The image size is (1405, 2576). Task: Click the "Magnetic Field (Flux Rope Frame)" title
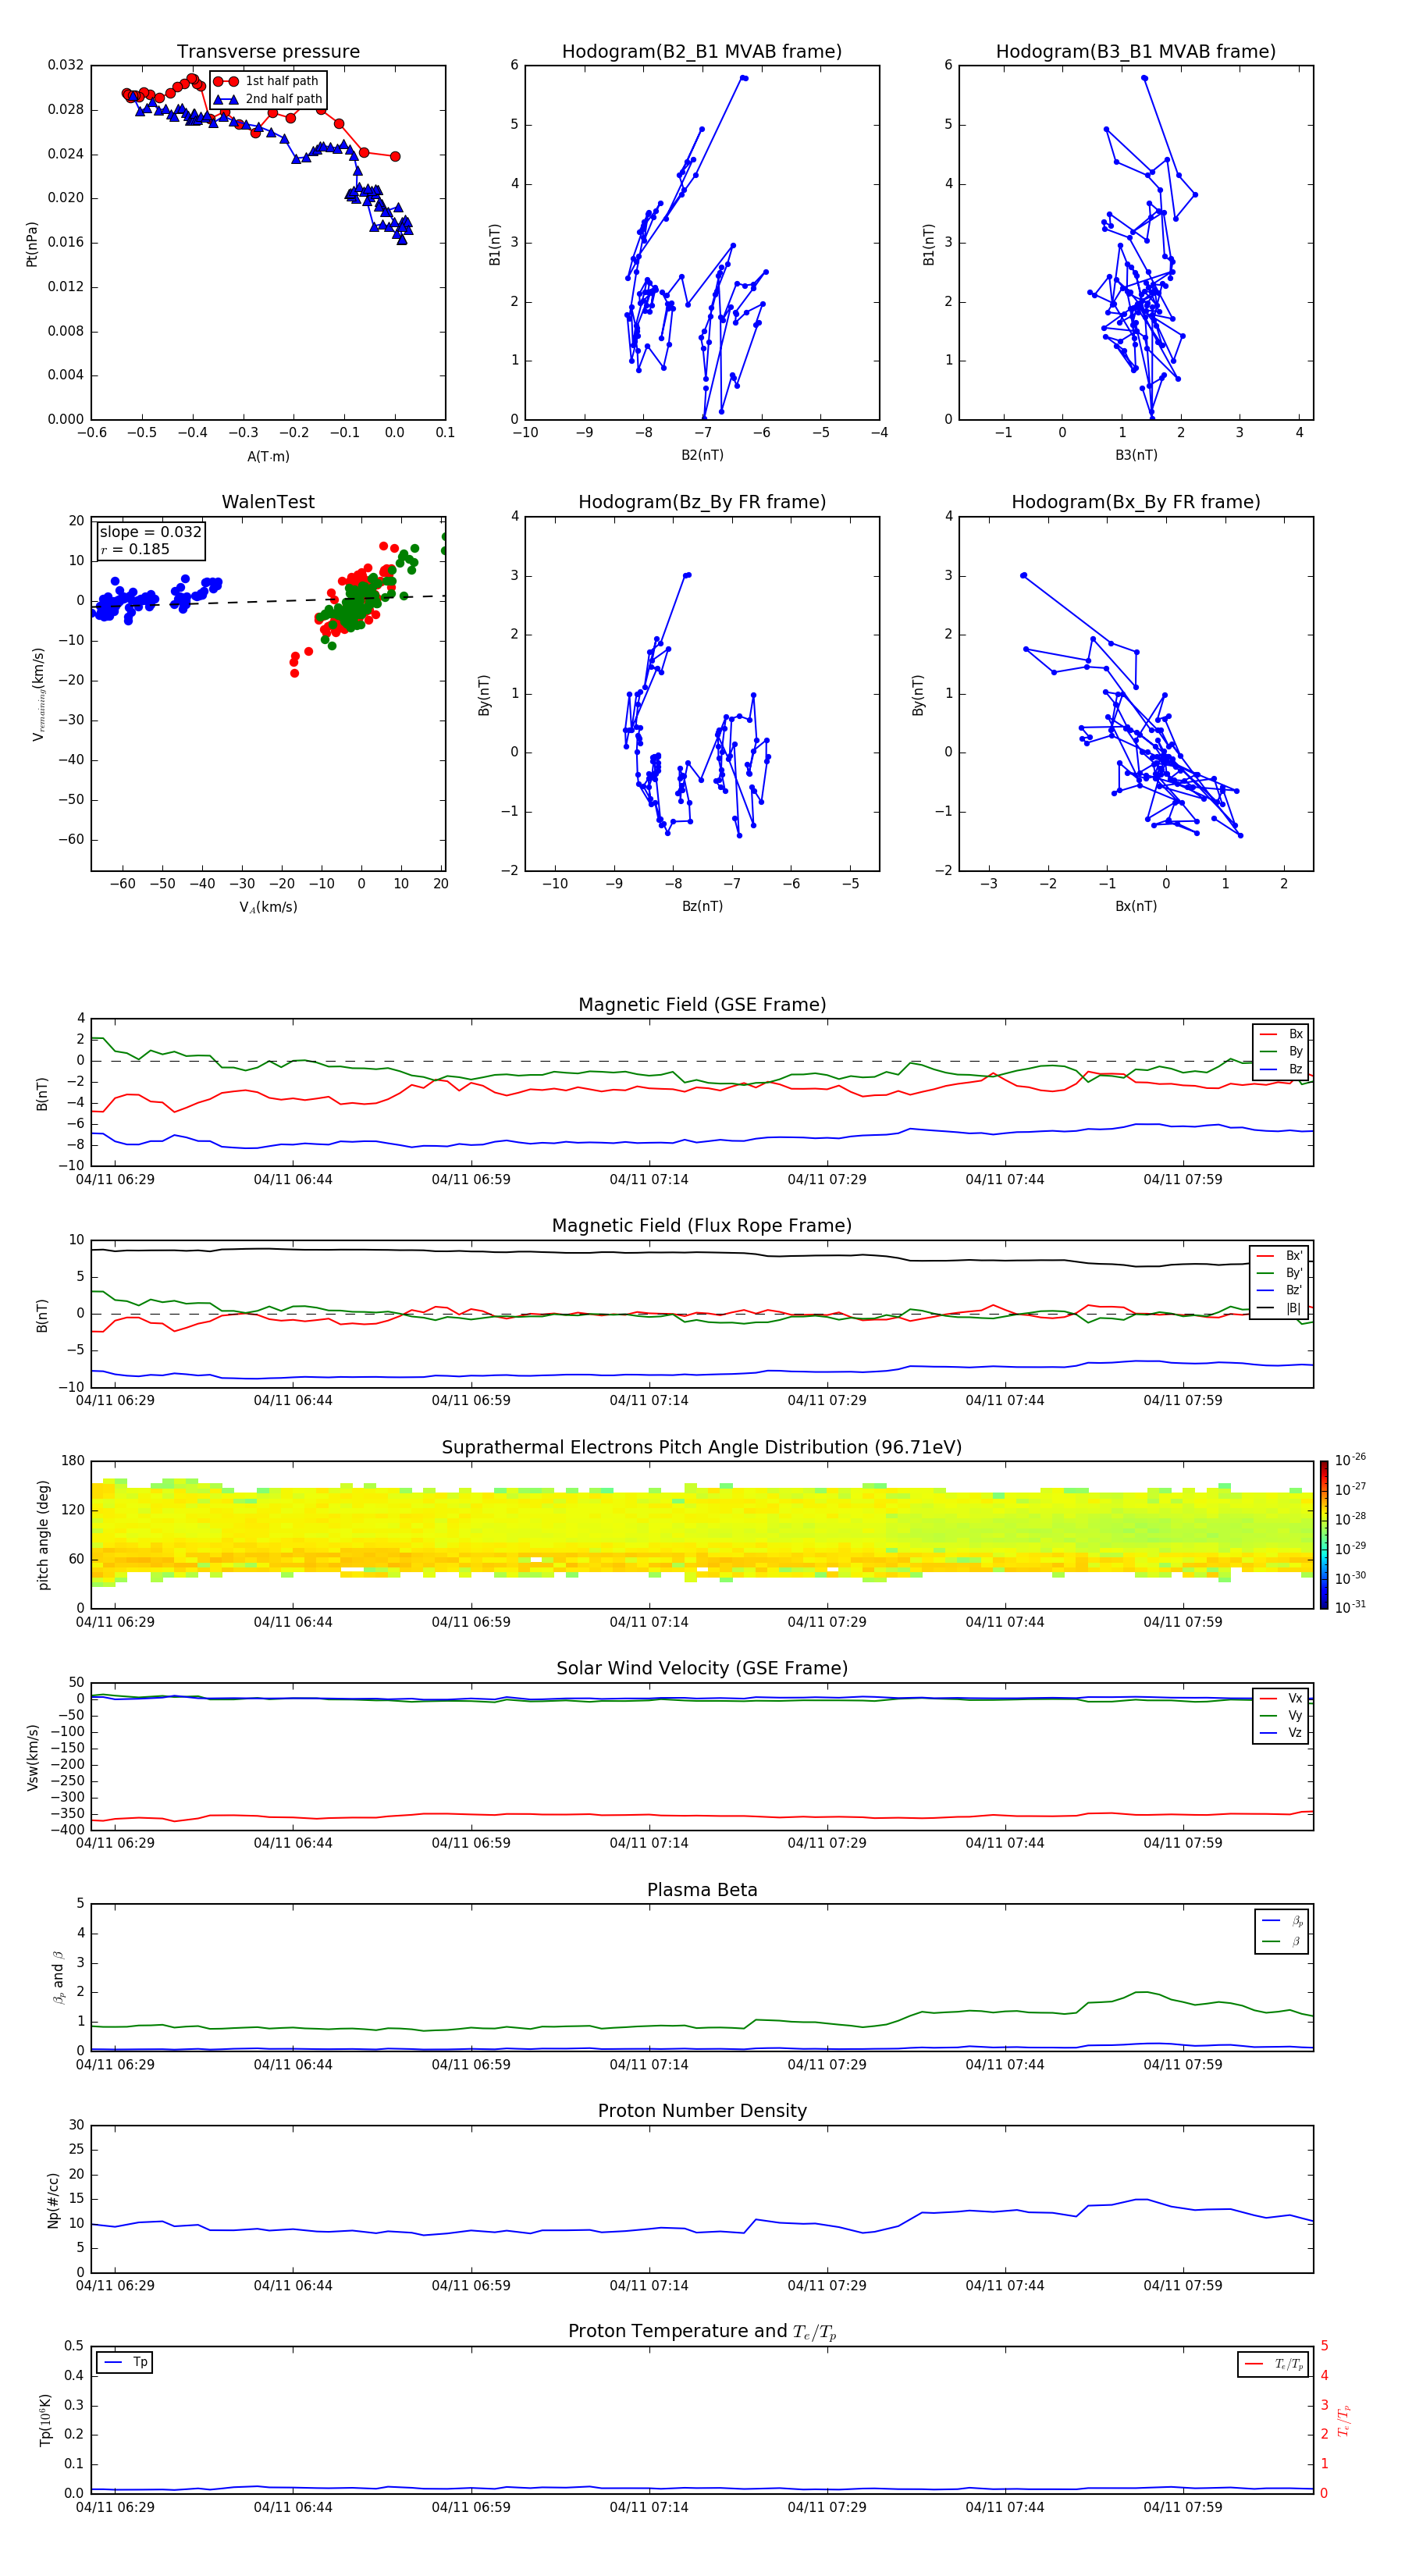pos(702,1226)
